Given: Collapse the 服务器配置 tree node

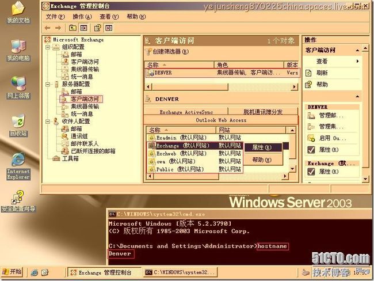Looking at the screenshot, I should point(48,84).
